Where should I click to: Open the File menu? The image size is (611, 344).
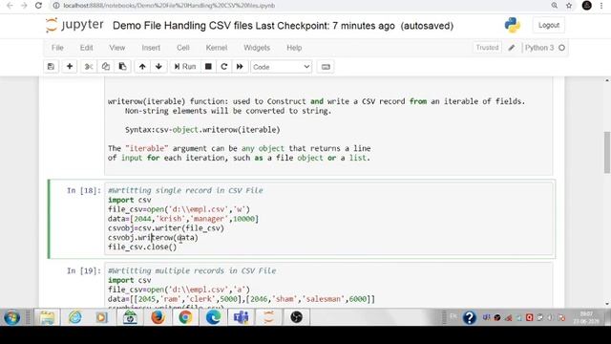coord(57,48)
